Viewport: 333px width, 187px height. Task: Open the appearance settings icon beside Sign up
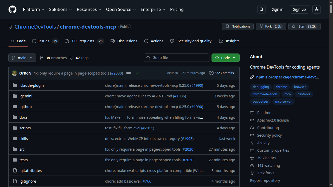coord(317,9)
